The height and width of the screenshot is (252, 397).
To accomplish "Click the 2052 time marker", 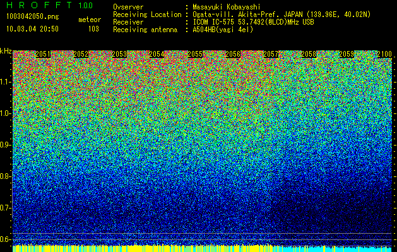I will (x=81, y=54).
